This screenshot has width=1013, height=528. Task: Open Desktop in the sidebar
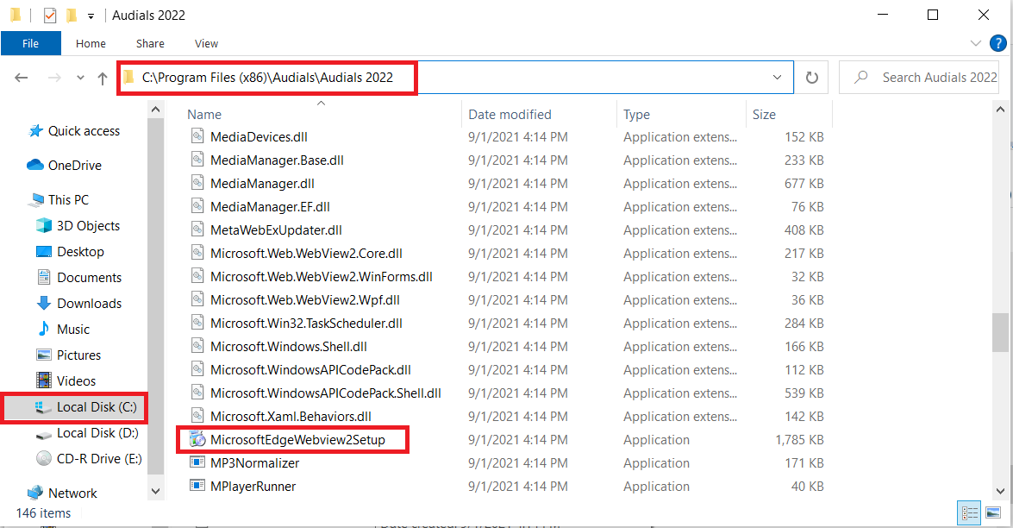tap(71, 251)
